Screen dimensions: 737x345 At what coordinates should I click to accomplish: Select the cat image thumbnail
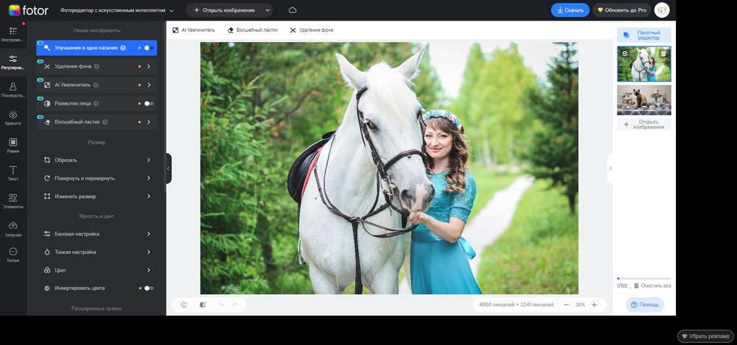point(643,99)
